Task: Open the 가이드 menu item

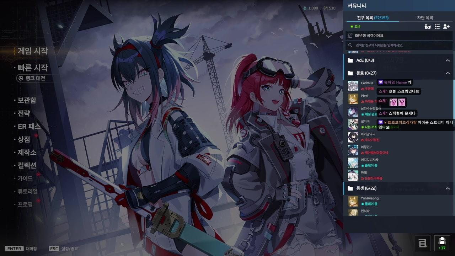Action: [x=25, y=178]
